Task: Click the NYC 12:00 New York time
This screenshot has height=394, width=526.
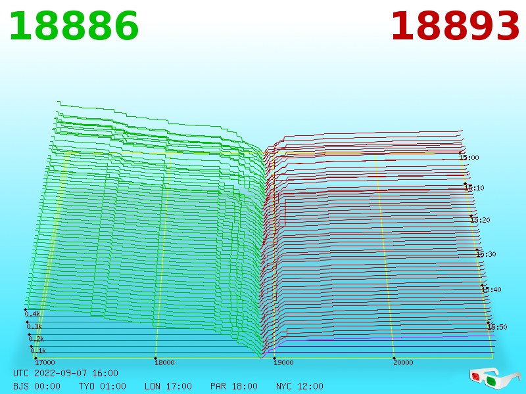Action: [x=300, y=386]
